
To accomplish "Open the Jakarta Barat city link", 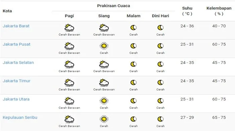I will [x=16, y=26].
